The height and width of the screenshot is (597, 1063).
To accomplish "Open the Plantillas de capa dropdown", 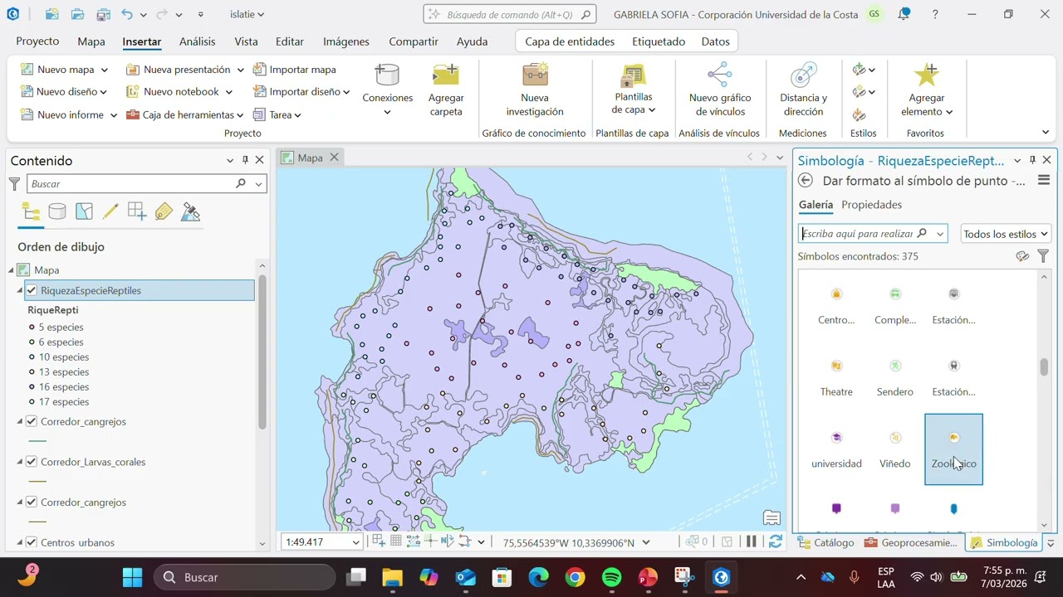I will (634, 90).
